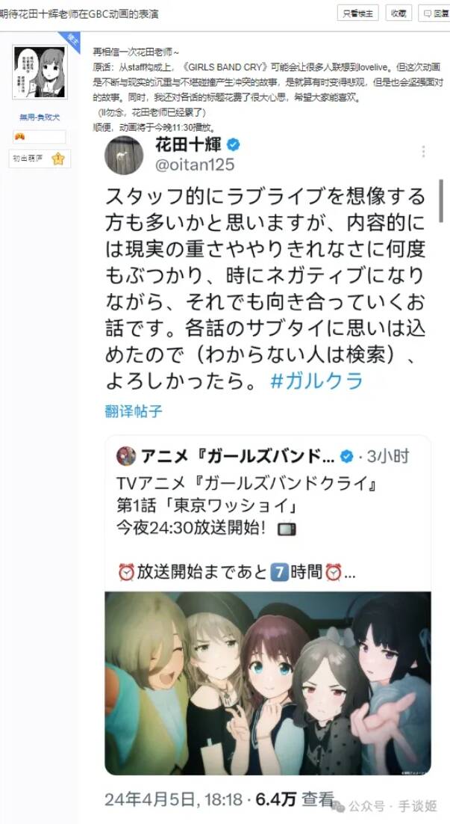Screen dimensions: 450x824
Task: Open the quoted tweet about 第1話「東京ワッショイ」
Action: click(268, 604)
